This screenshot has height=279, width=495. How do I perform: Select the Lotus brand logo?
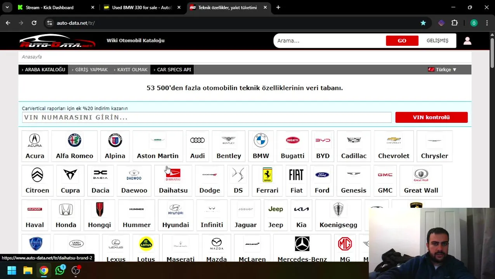pyautogui.click(x=146, y=244)
